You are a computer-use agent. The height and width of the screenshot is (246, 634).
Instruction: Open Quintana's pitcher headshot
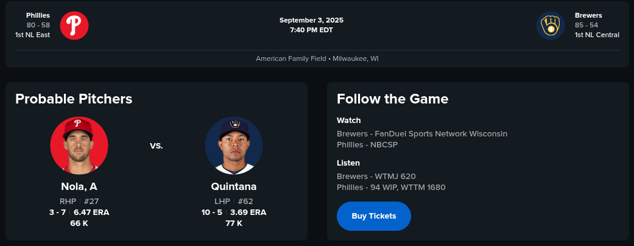[x=234, y=146]
